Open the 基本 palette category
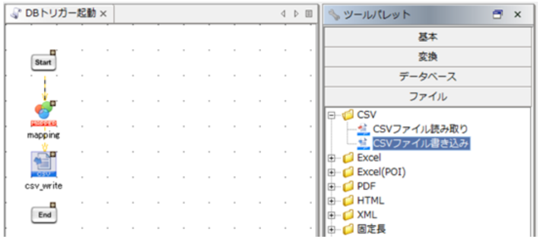Viewport: 539px width, 240px height. coord(427,37)
